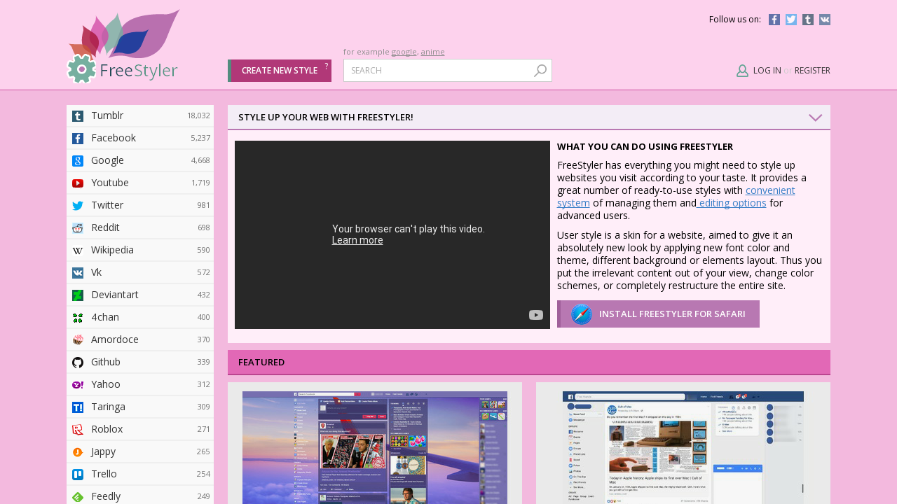Click the anime example link
The height and width of the screenshot is (504, 897).
pos(432,52)
